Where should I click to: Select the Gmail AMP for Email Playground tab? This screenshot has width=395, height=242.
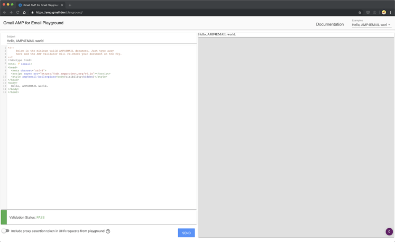pyautogui.click(x=40, y=5)
